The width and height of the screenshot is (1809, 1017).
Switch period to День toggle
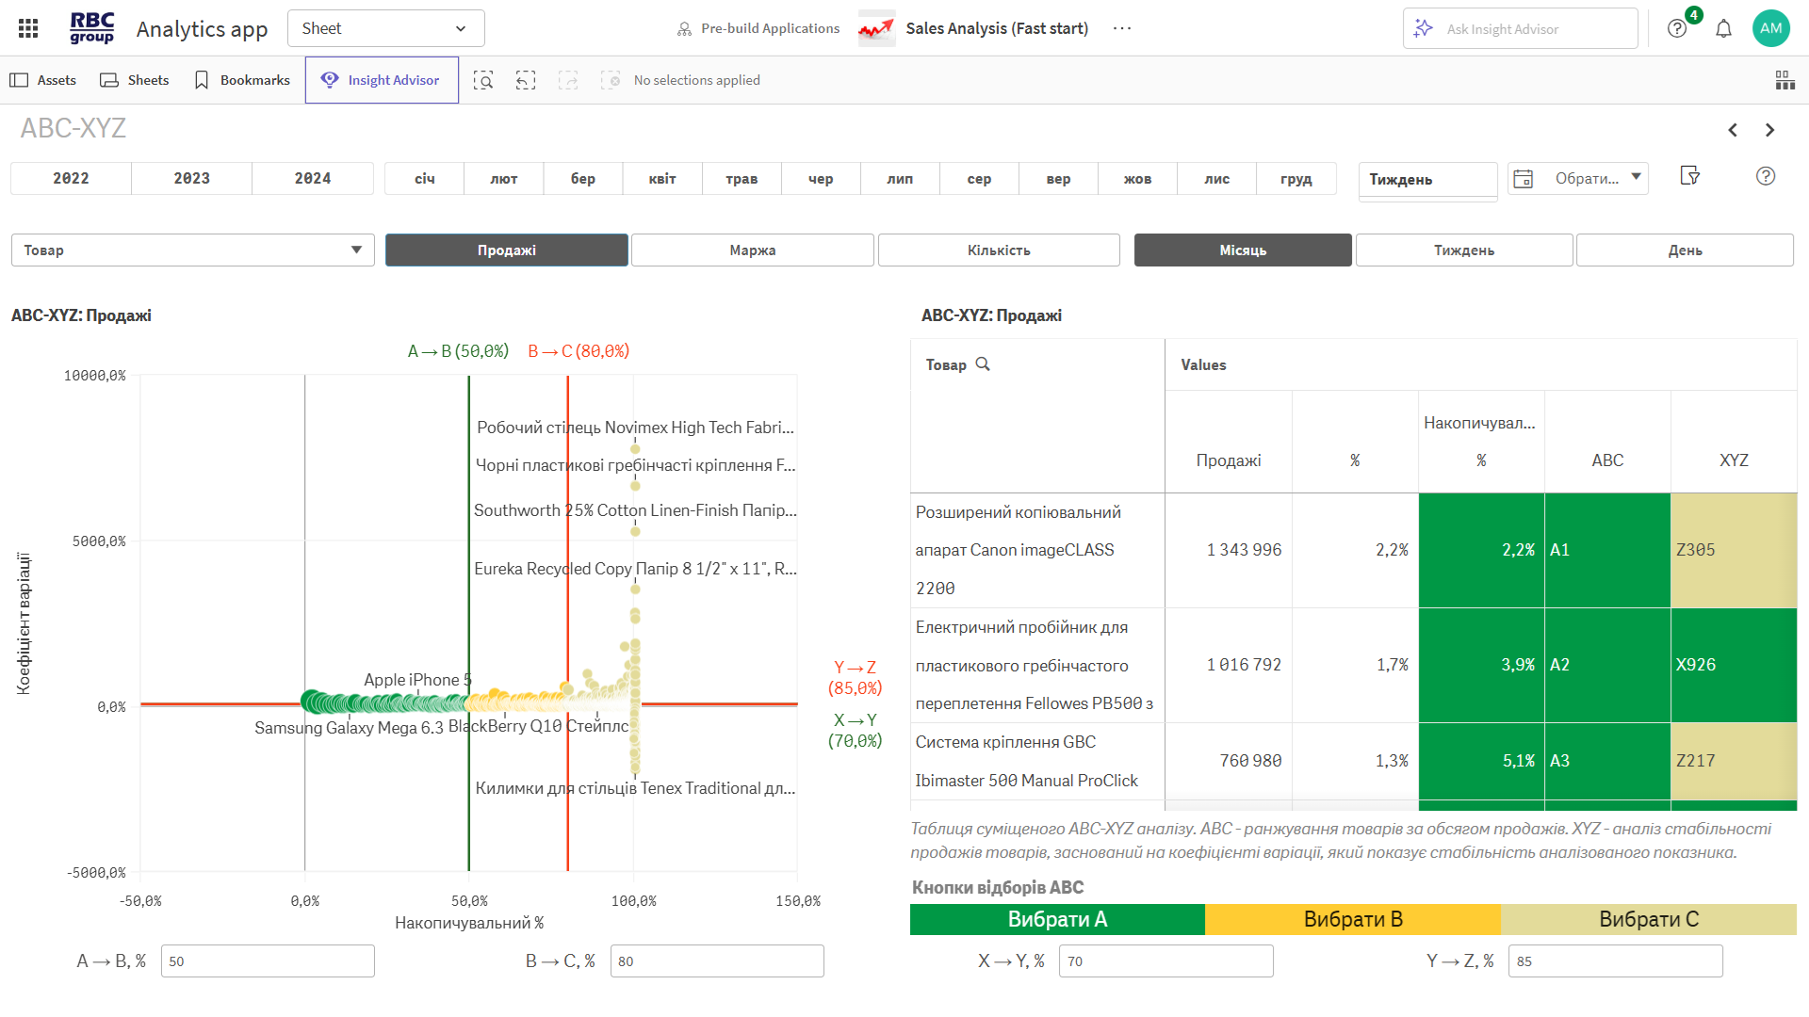click(x=1685, y=250)
